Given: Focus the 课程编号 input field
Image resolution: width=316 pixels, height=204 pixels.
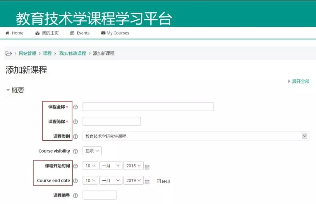Looking at the screenshot, I should pyautogui.click(x=99, y=195).
